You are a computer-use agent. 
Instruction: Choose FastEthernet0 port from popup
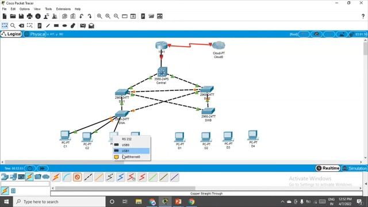coord(132,157)
